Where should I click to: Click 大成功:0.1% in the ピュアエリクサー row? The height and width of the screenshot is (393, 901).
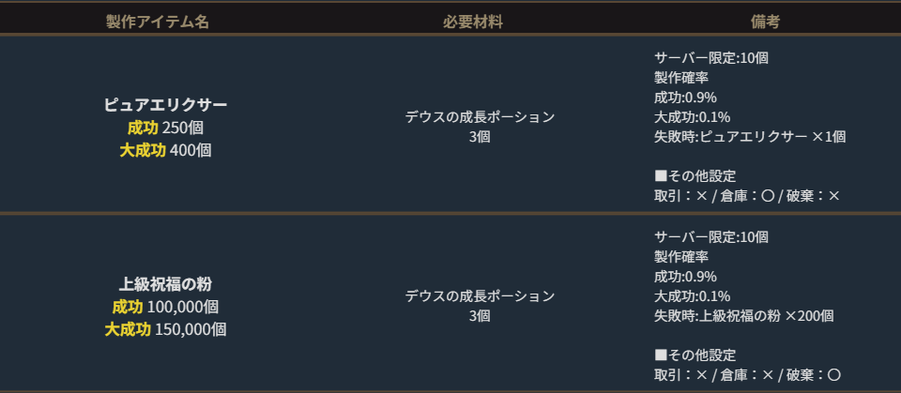coord(692,116)
